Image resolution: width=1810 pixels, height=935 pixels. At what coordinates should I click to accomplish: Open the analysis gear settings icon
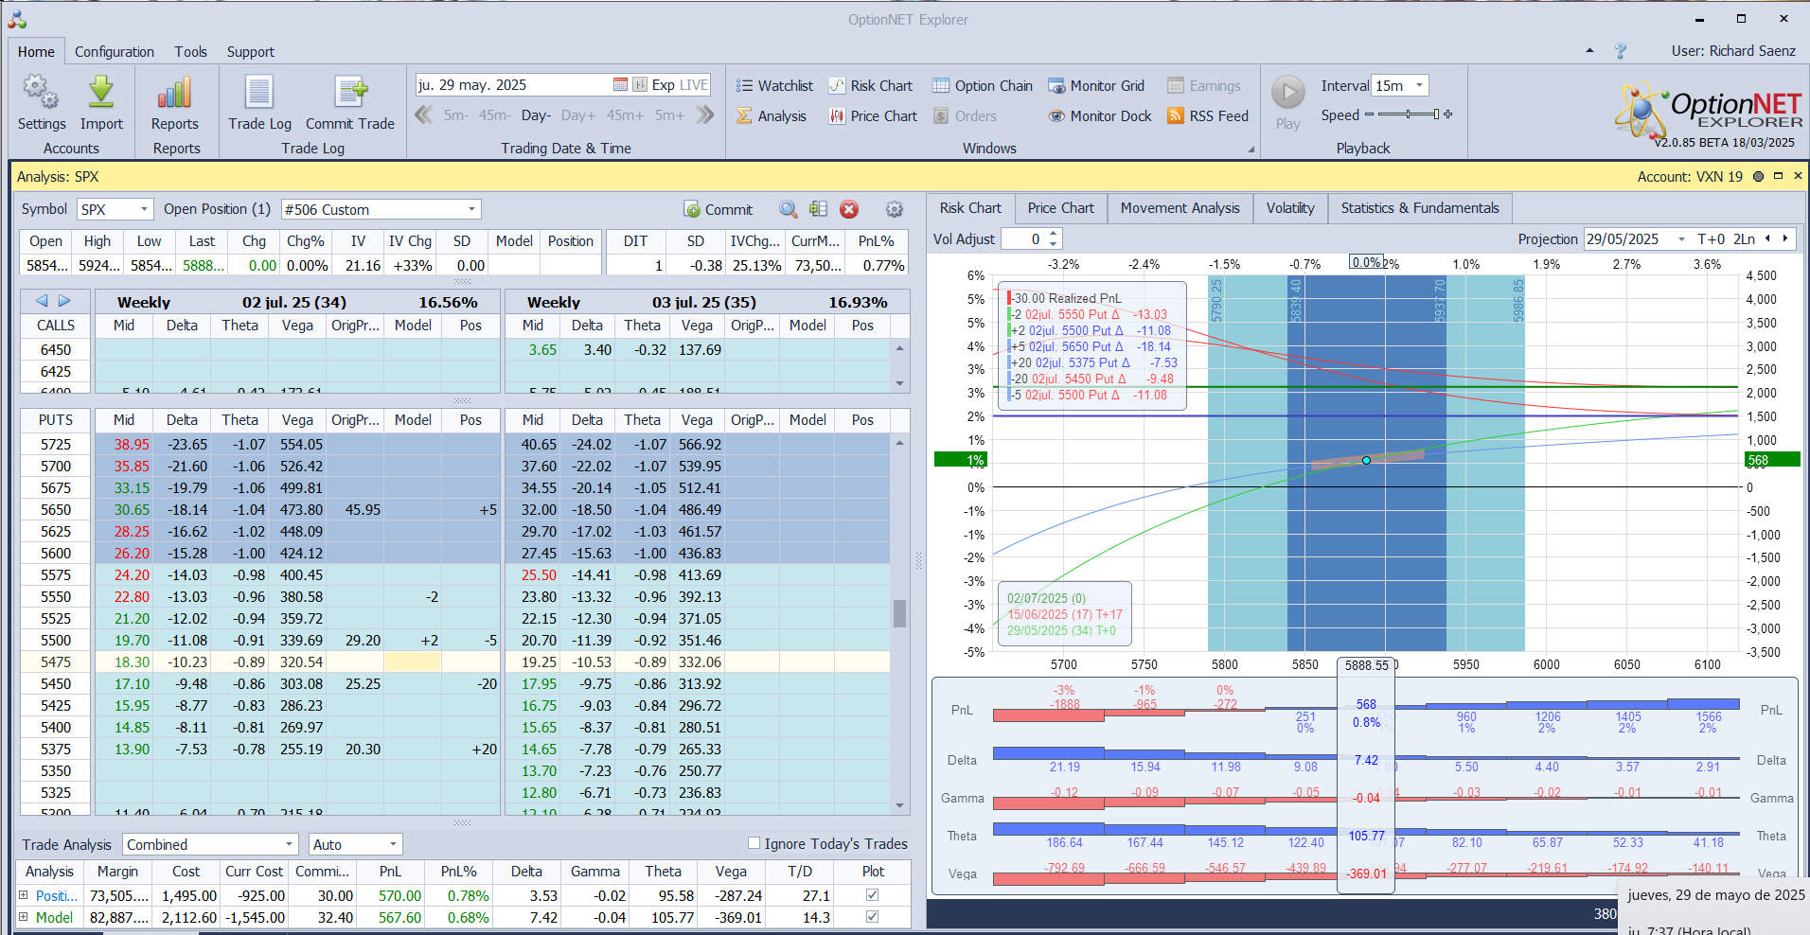pyautogui.click(x=894, y=209)
